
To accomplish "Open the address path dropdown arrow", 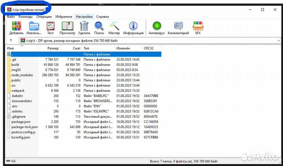I will [x=279, y=41].
